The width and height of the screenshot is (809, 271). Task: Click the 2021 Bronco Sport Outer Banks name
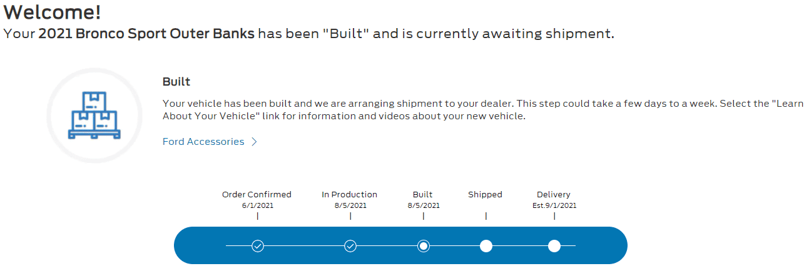146,33
